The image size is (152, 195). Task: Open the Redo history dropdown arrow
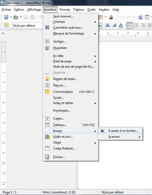(134, 17)
